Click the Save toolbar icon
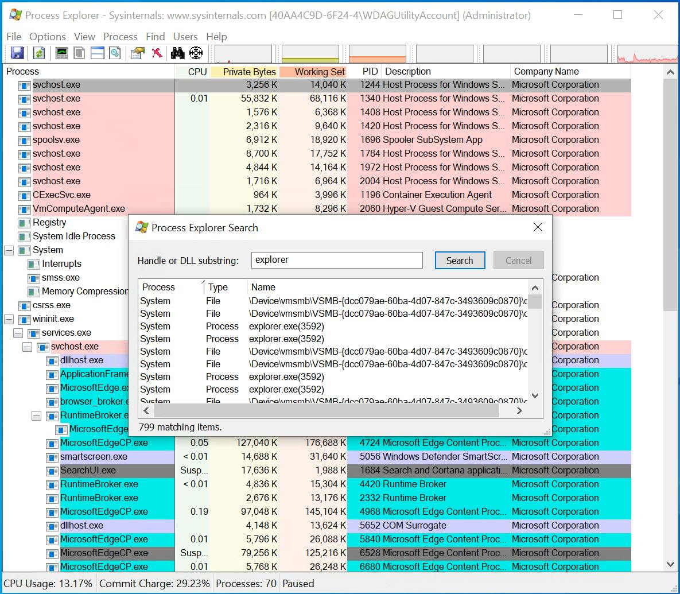The height and width of the screenshot is (594, 680). 17,53
